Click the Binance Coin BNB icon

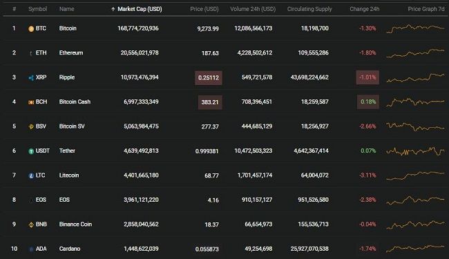point(31,224)
